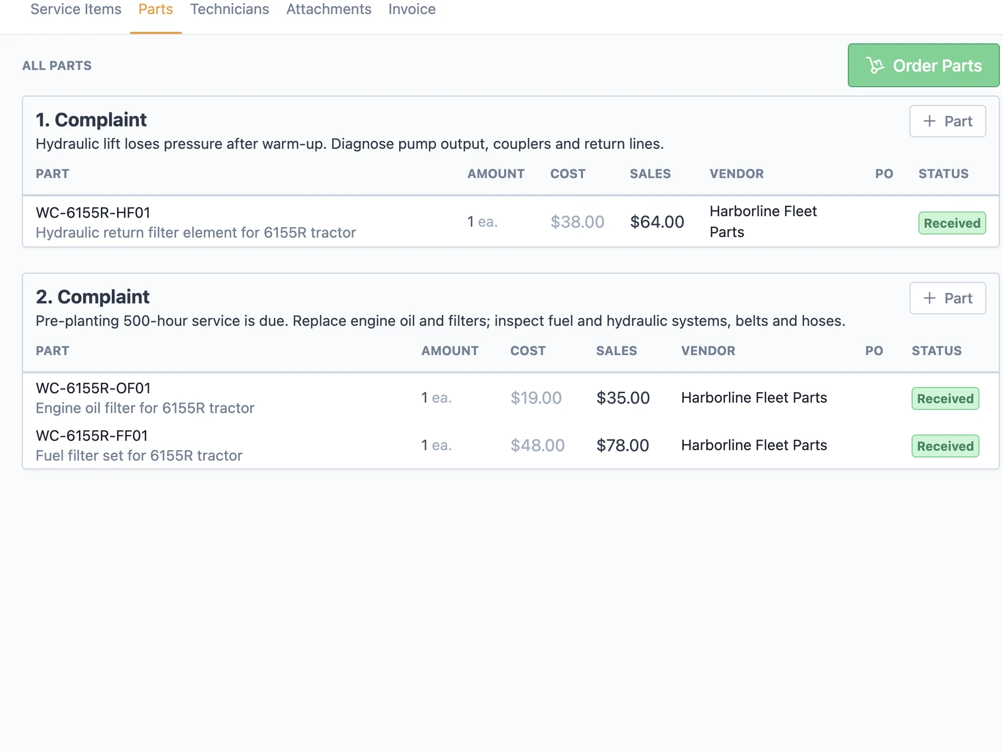Click the $78.00 sales price

tap(623, 445)
